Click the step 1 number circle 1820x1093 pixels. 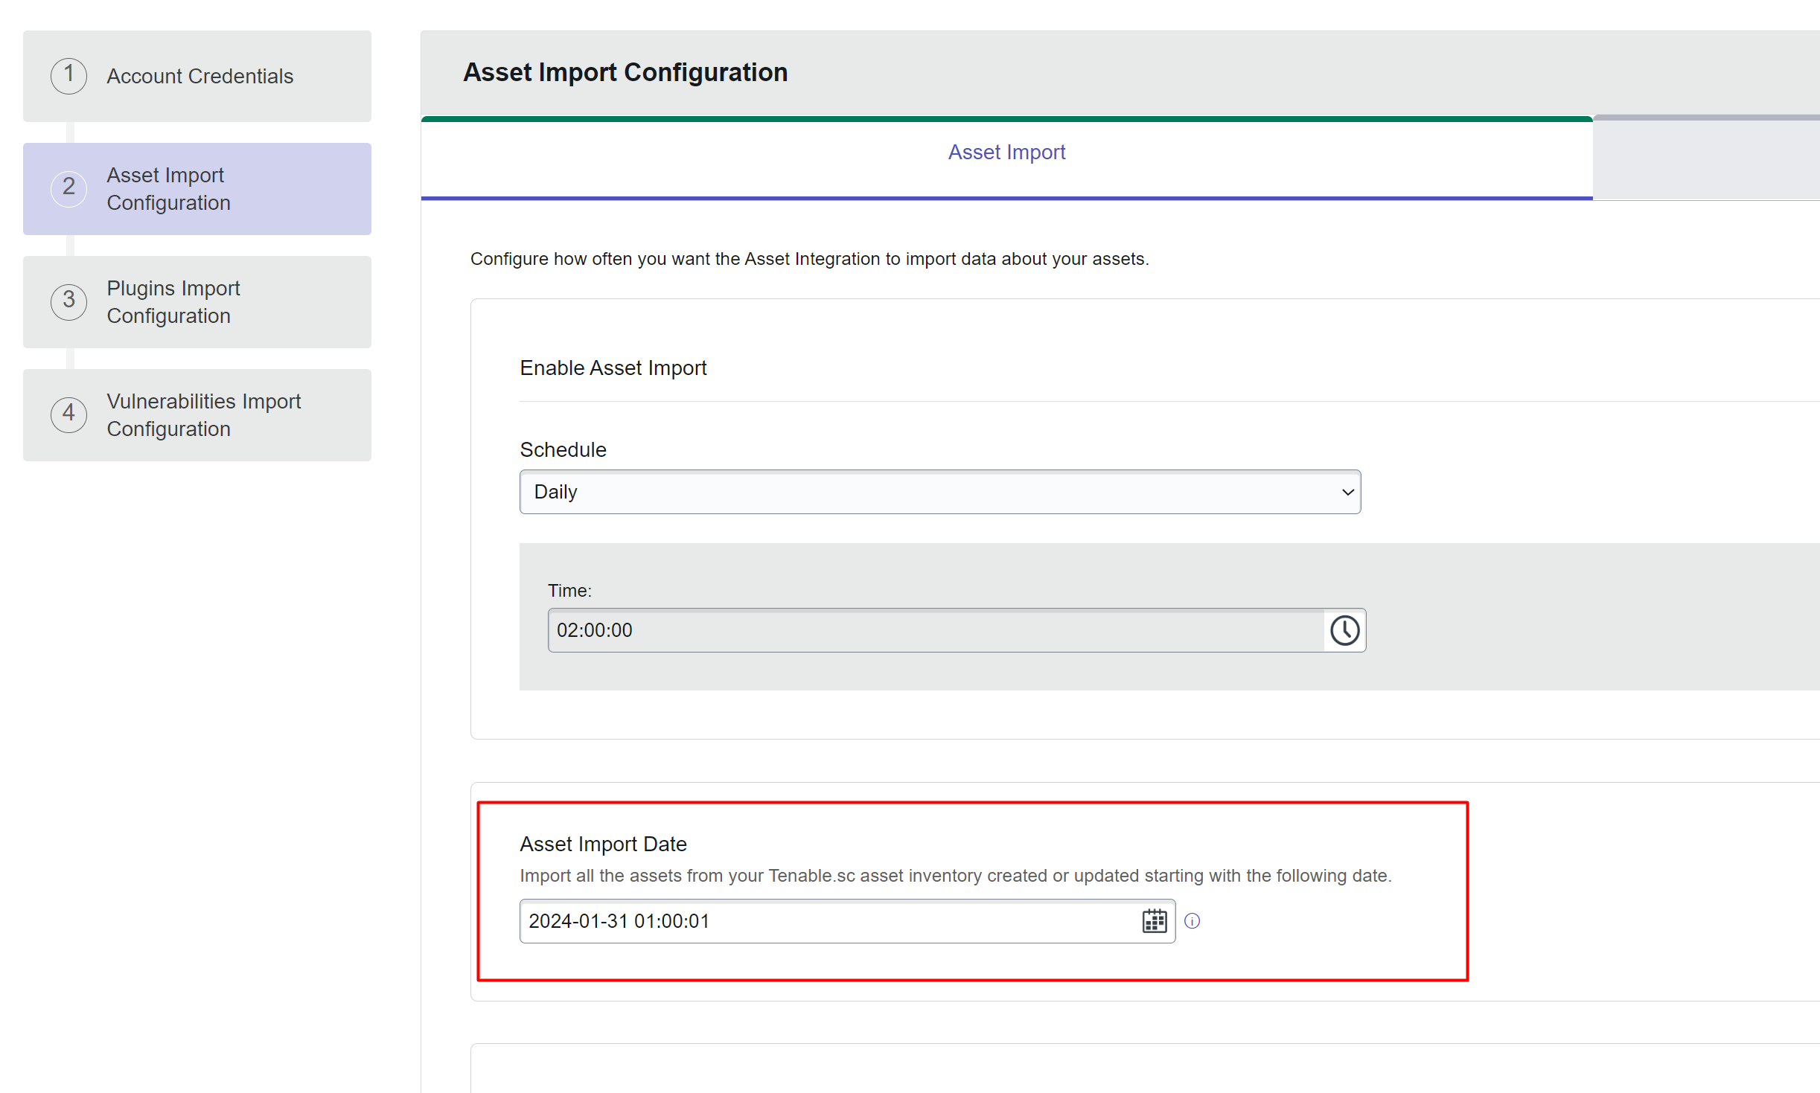point(68,76)
